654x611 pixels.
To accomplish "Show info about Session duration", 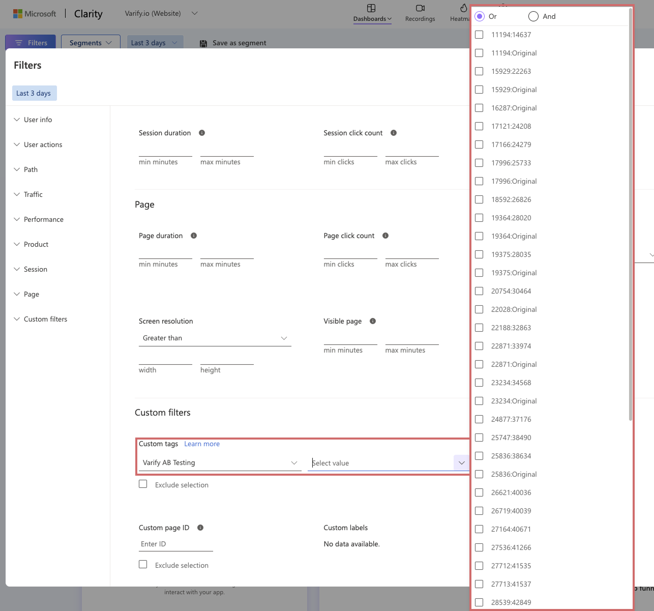I will pos(202,133).
